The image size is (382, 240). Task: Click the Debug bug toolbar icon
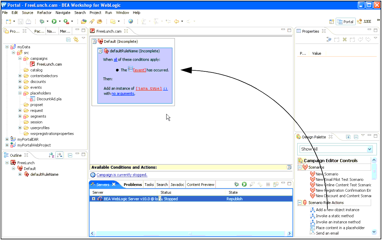point(42,22)
